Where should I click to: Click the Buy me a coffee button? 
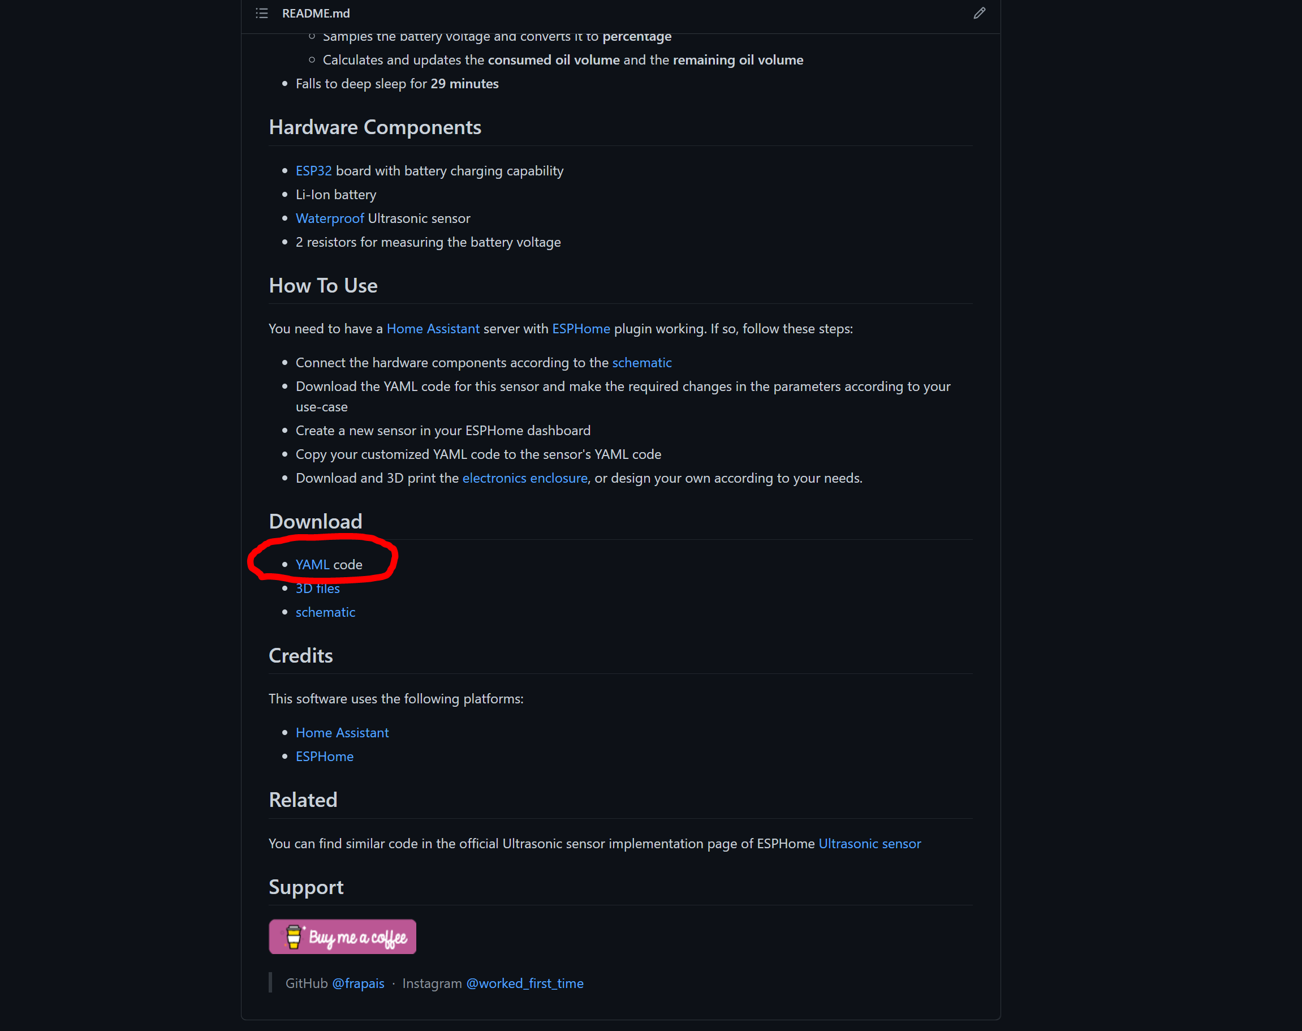tap(342, 937)
